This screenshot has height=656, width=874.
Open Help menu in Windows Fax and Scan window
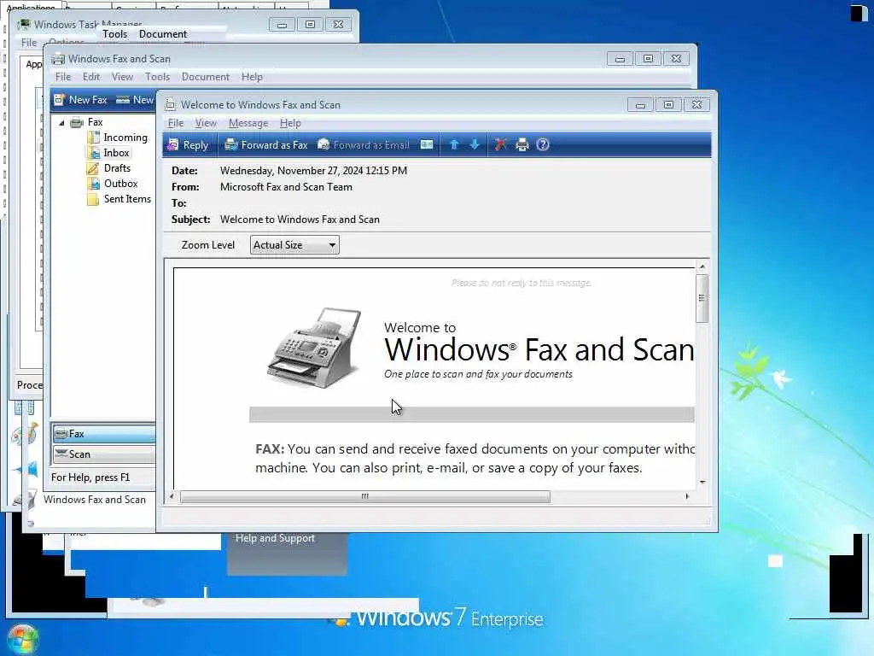tap(252, 77)
